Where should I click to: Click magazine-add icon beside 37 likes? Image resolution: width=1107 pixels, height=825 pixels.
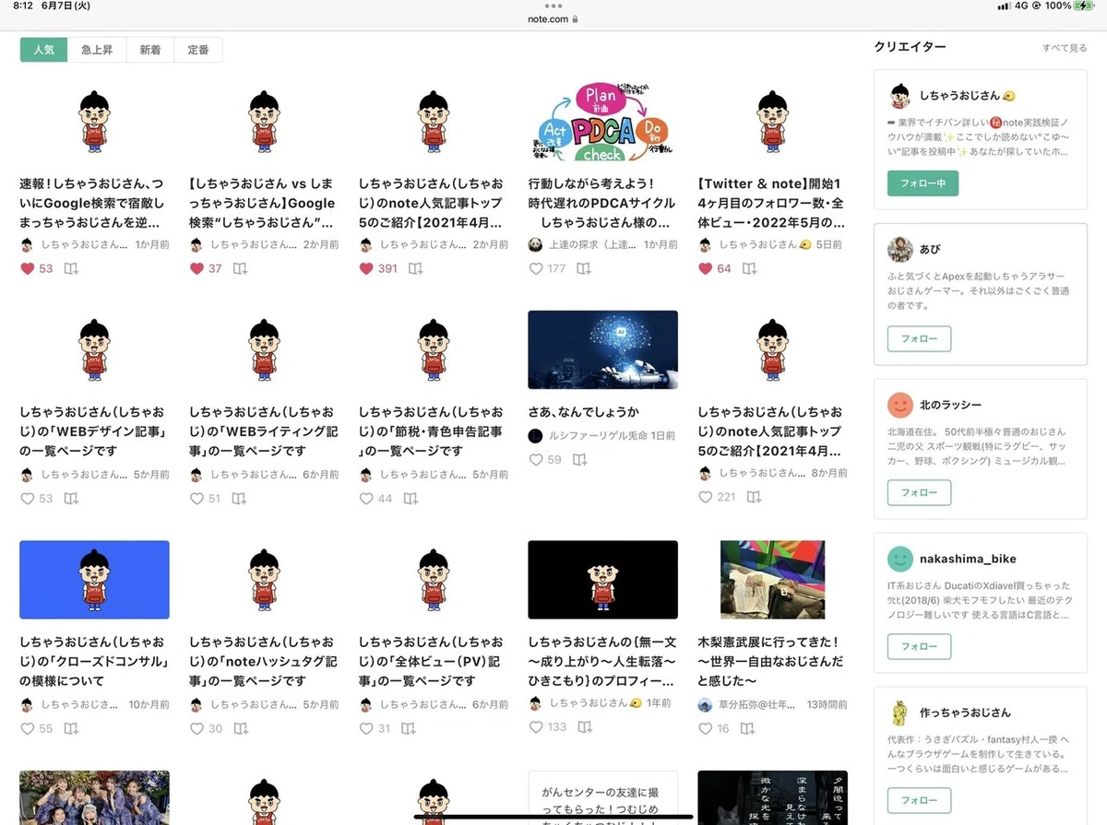coord(240,268)
